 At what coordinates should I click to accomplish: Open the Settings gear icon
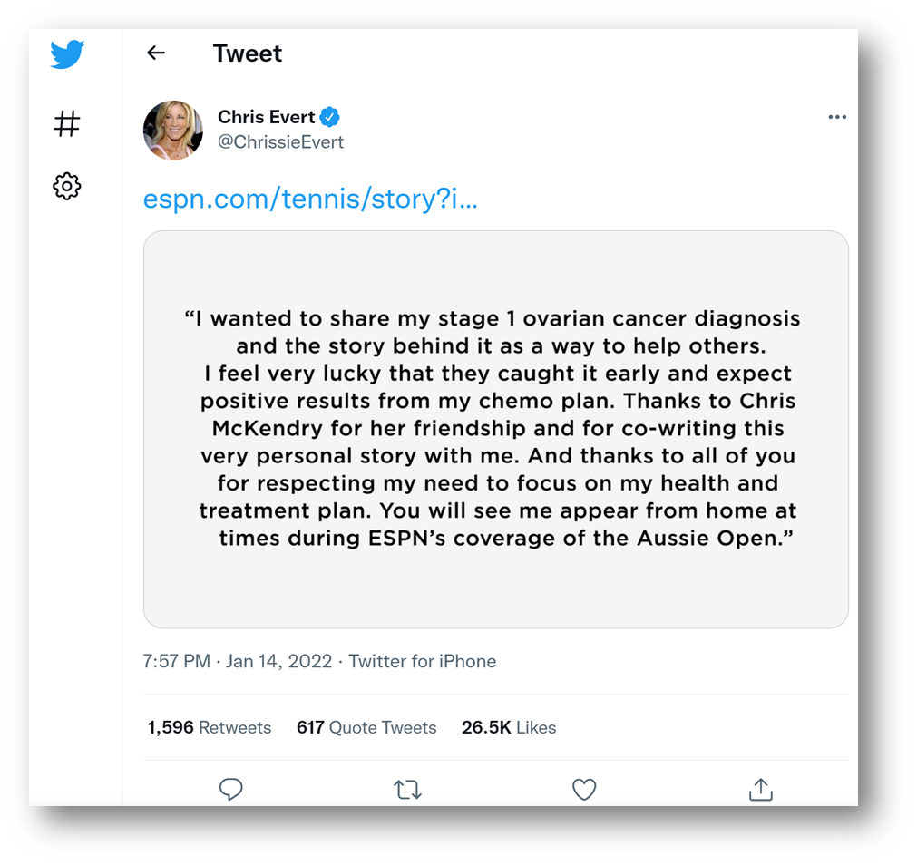coord(67,187)
